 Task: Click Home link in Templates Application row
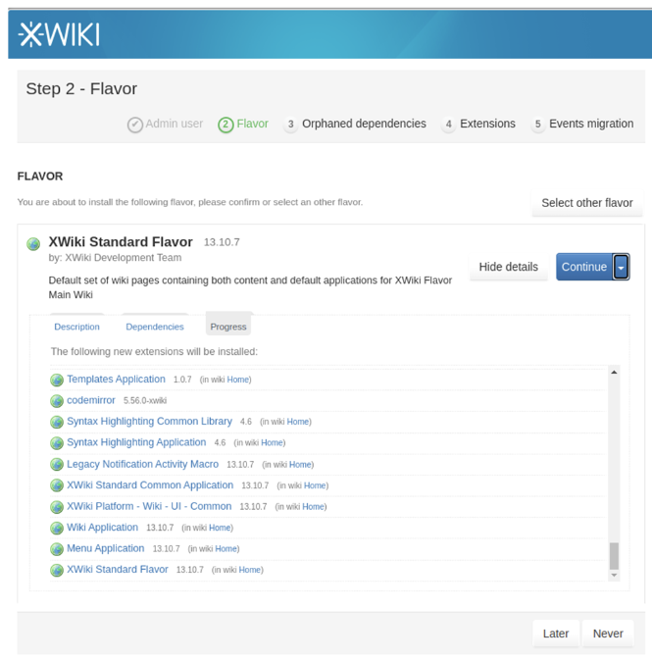(237, 380)
